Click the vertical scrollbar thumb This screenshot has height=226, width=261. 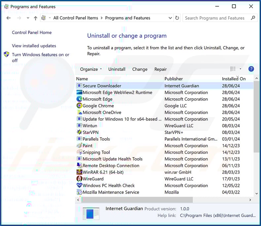(256, 117)
